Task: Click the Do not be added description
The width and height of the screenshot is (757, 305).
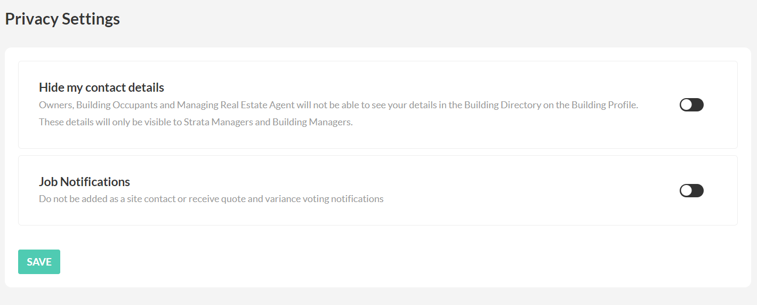Action: point(211,199)
